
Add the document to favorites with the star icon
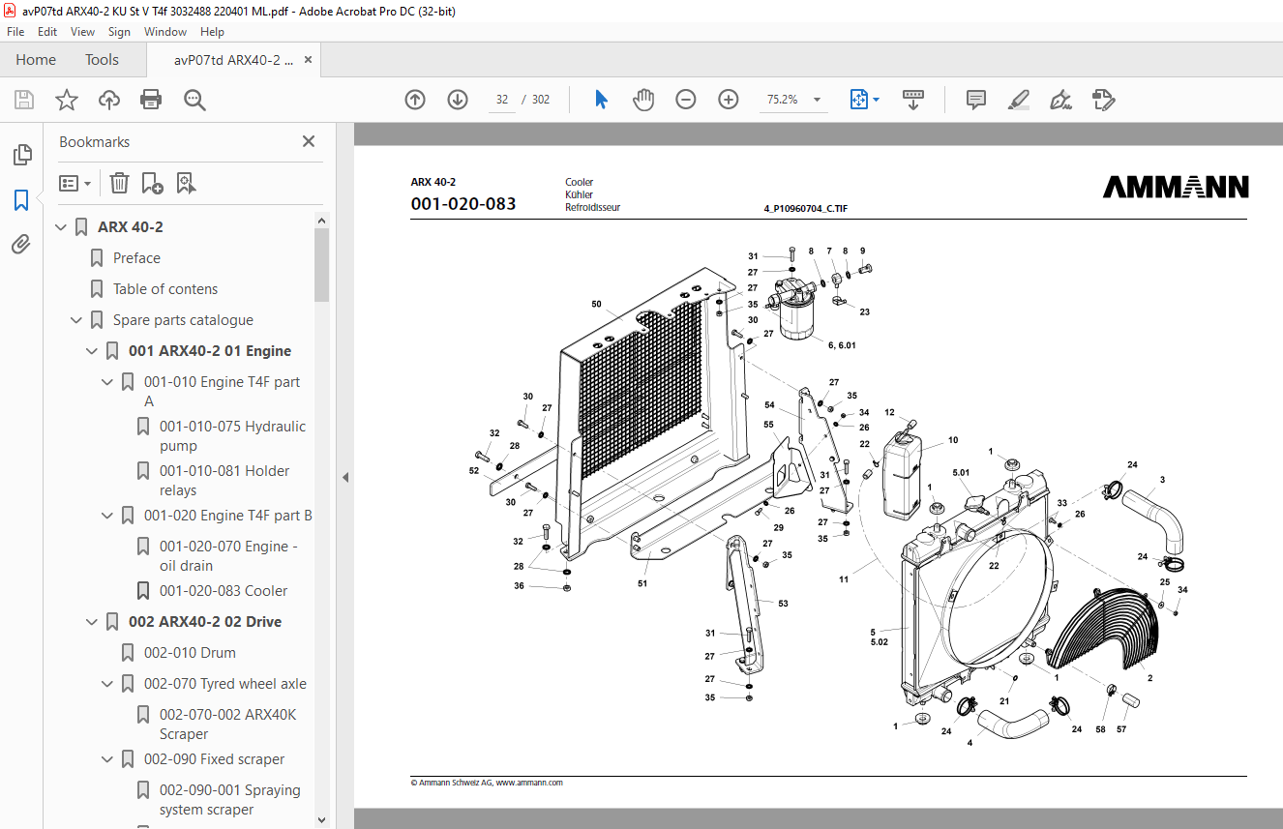pos(67,100)
